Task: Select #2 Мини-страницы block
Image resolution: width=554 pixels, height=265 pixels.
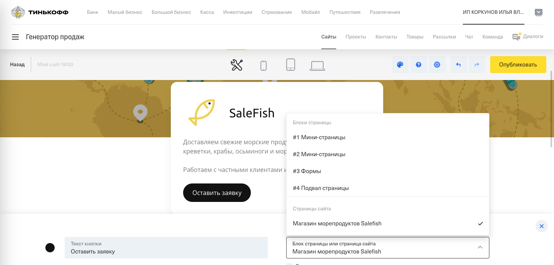Action: (388, 154)
